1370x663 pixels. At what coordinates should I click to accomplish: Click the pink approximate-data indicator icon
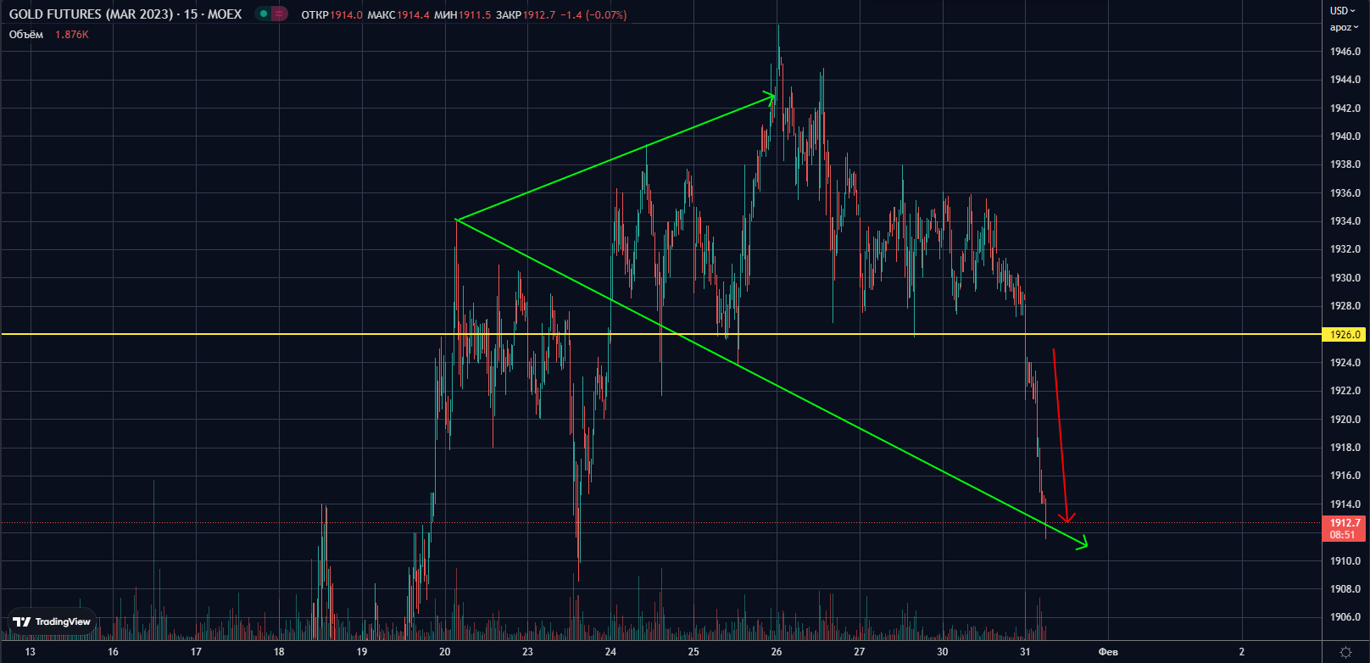coord(279,14)
